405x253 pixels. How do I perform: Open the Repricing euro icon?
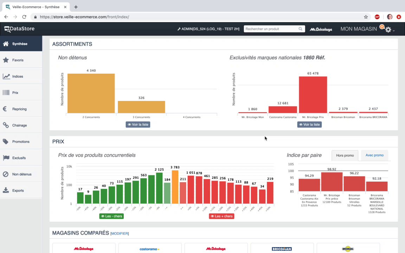(5, 109)
